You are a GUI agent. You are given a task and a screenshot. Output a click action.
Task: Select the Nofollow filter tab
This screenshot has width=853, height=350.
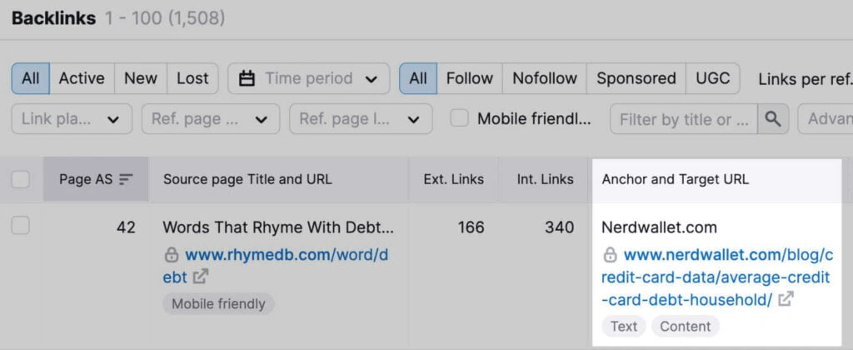[544, 78]
